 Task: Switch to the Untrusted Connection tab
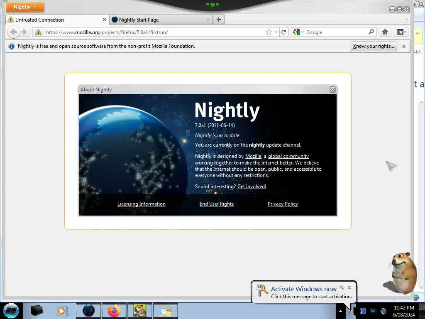click(57, 20)
